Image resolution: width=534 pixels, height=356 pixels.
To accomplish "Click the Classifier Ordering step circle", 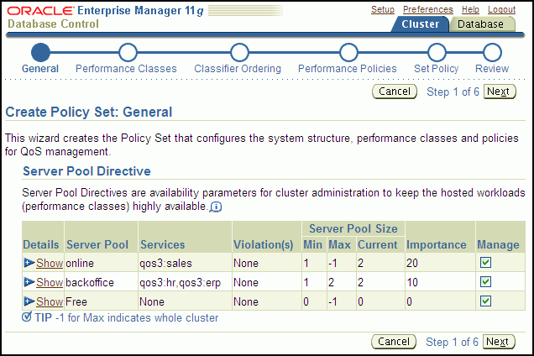I will click(x=239, y=53).
